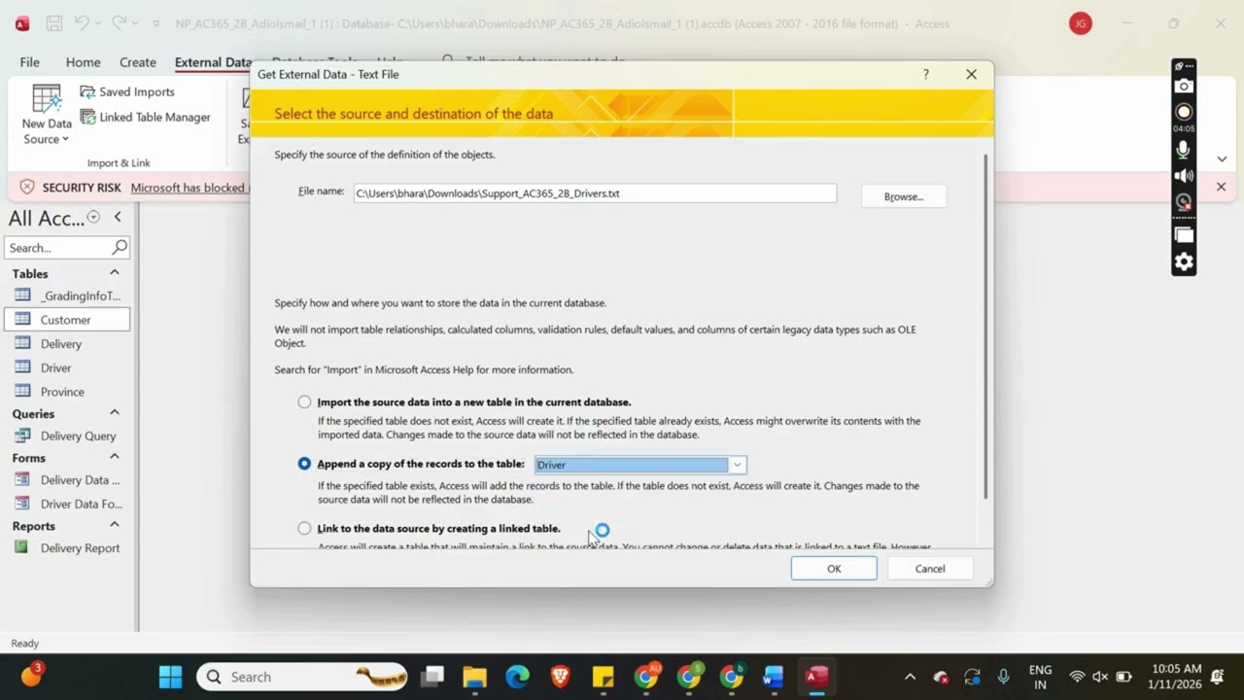Click the dialog vertical scrollbar
Screen dimensions: 1244x700
click(x=987, y=326)
